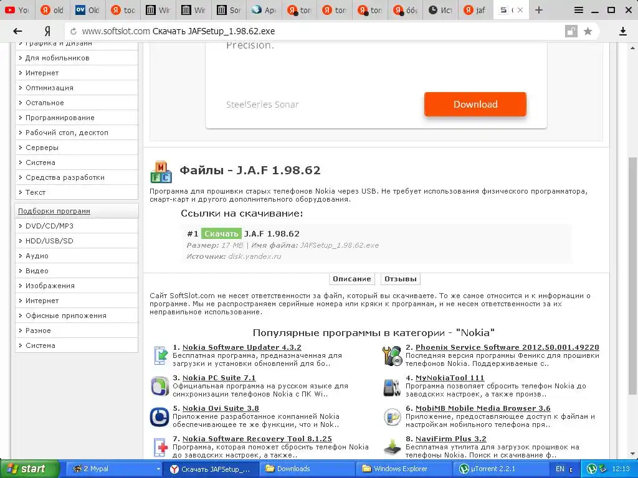
Task: Open MobiMB Mobile Media Browser 3.6 link
Action: (x=483, y=408)
